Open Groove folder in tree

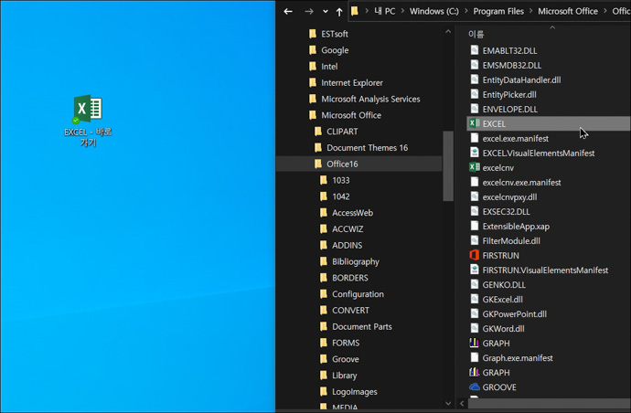point(346,359)
